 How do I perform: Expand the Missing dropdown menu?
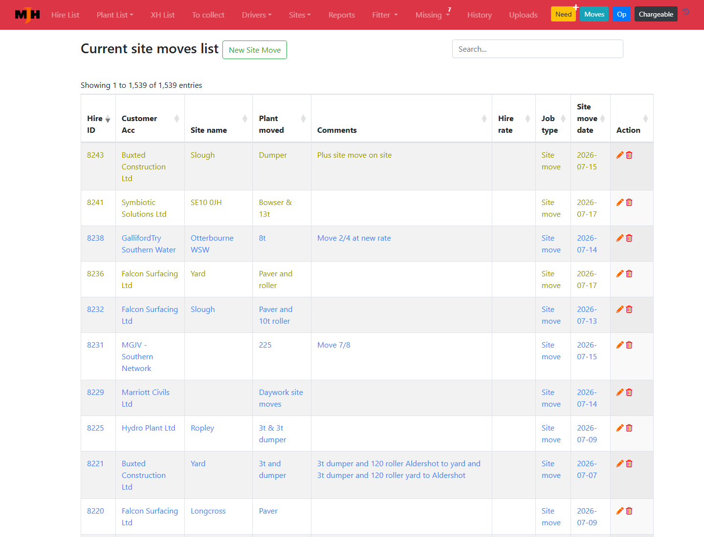point(433,15)
